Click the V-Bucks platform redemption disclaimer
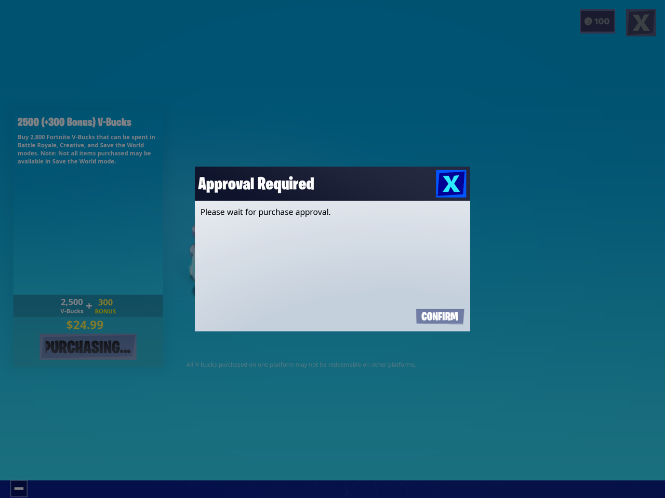The width and height of the screenshot is (665, 498). click(x=301, y=365)
